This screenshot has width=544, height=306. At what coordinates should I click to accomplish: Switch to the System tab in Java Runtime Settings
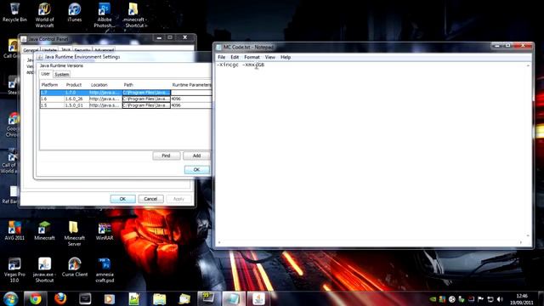(x=62, y=75)
